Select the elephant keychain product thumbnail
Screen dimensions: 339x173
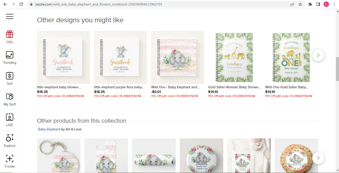[x=59, y=156]
